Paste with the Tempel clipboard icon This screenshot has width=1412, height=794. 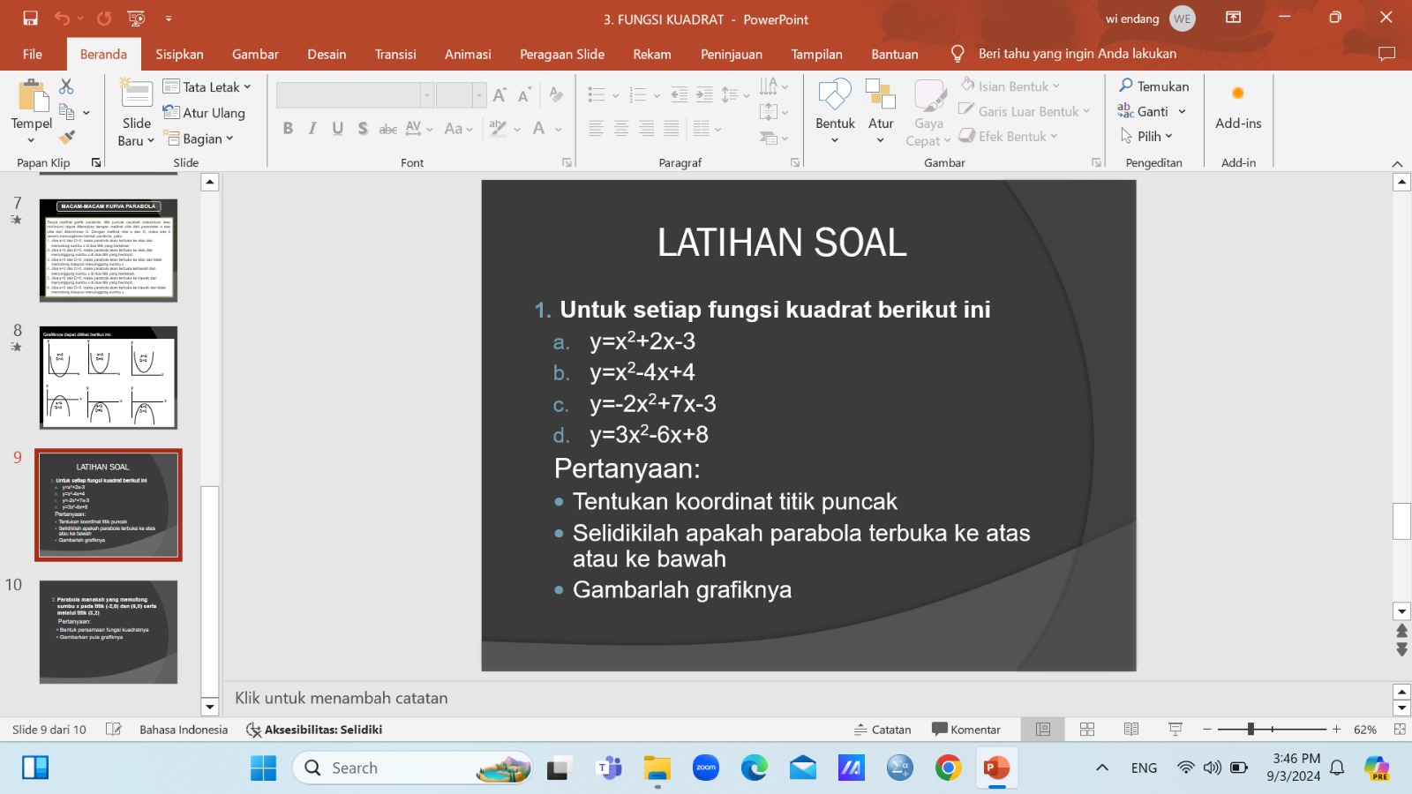32,97
